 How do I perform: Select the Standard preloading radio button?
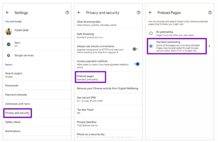coord(151,46)
